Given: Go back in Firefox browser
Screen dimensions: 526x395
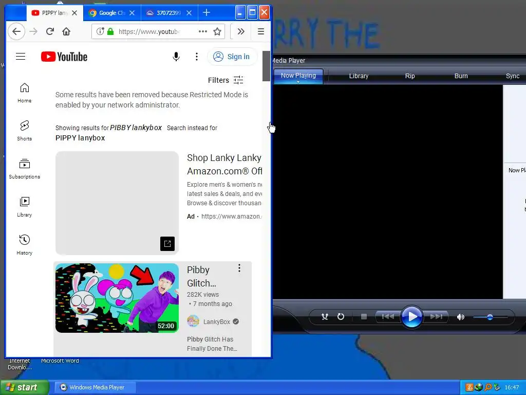Looking at the screenshot, I should click(16, 31).
